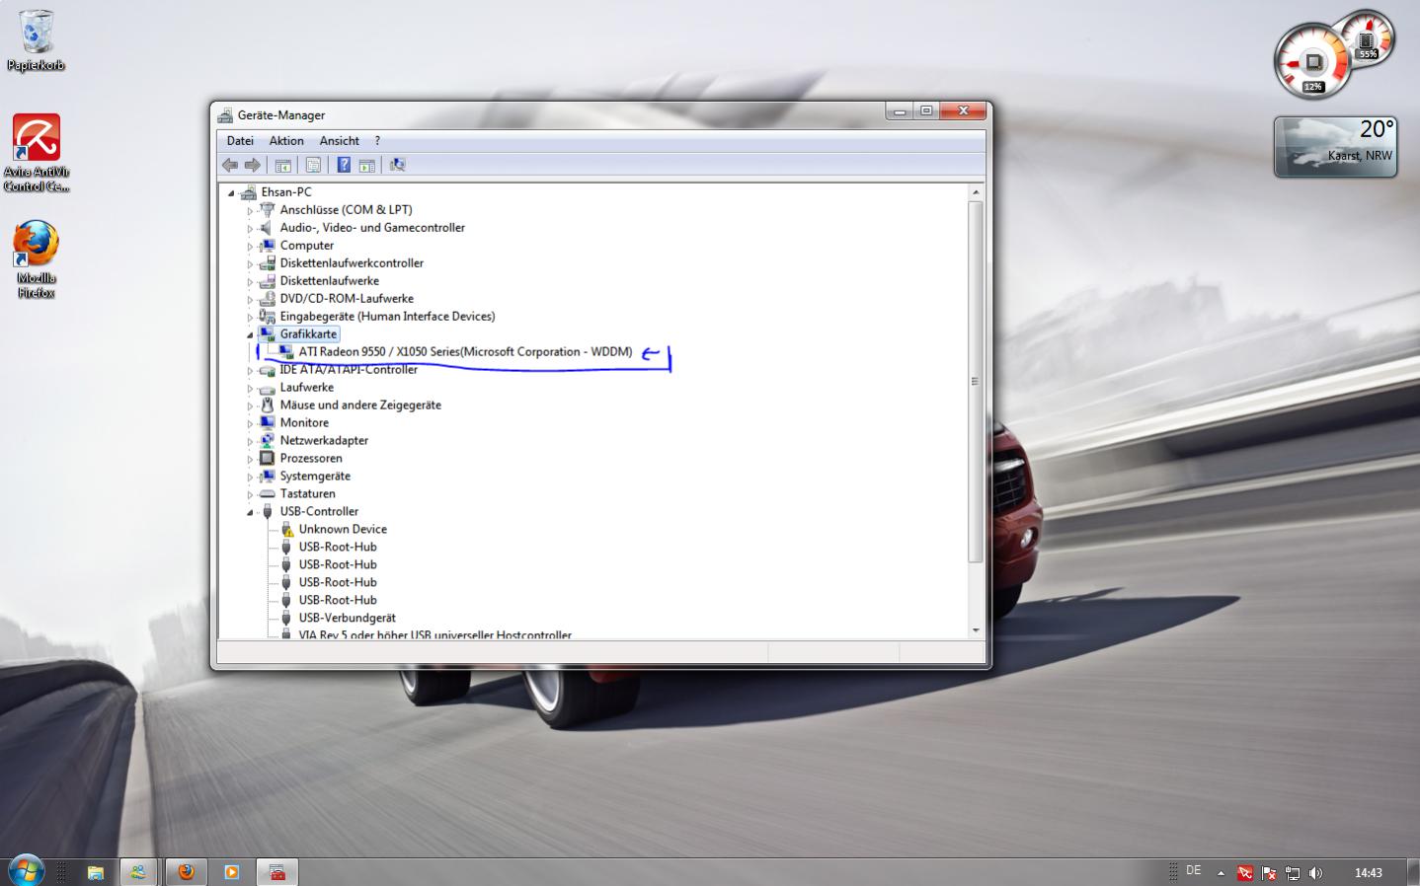Viewport: 1420px width, 886px height.
Task: Scan for hardware changes via toolbar icon
Action: point(398,165)
